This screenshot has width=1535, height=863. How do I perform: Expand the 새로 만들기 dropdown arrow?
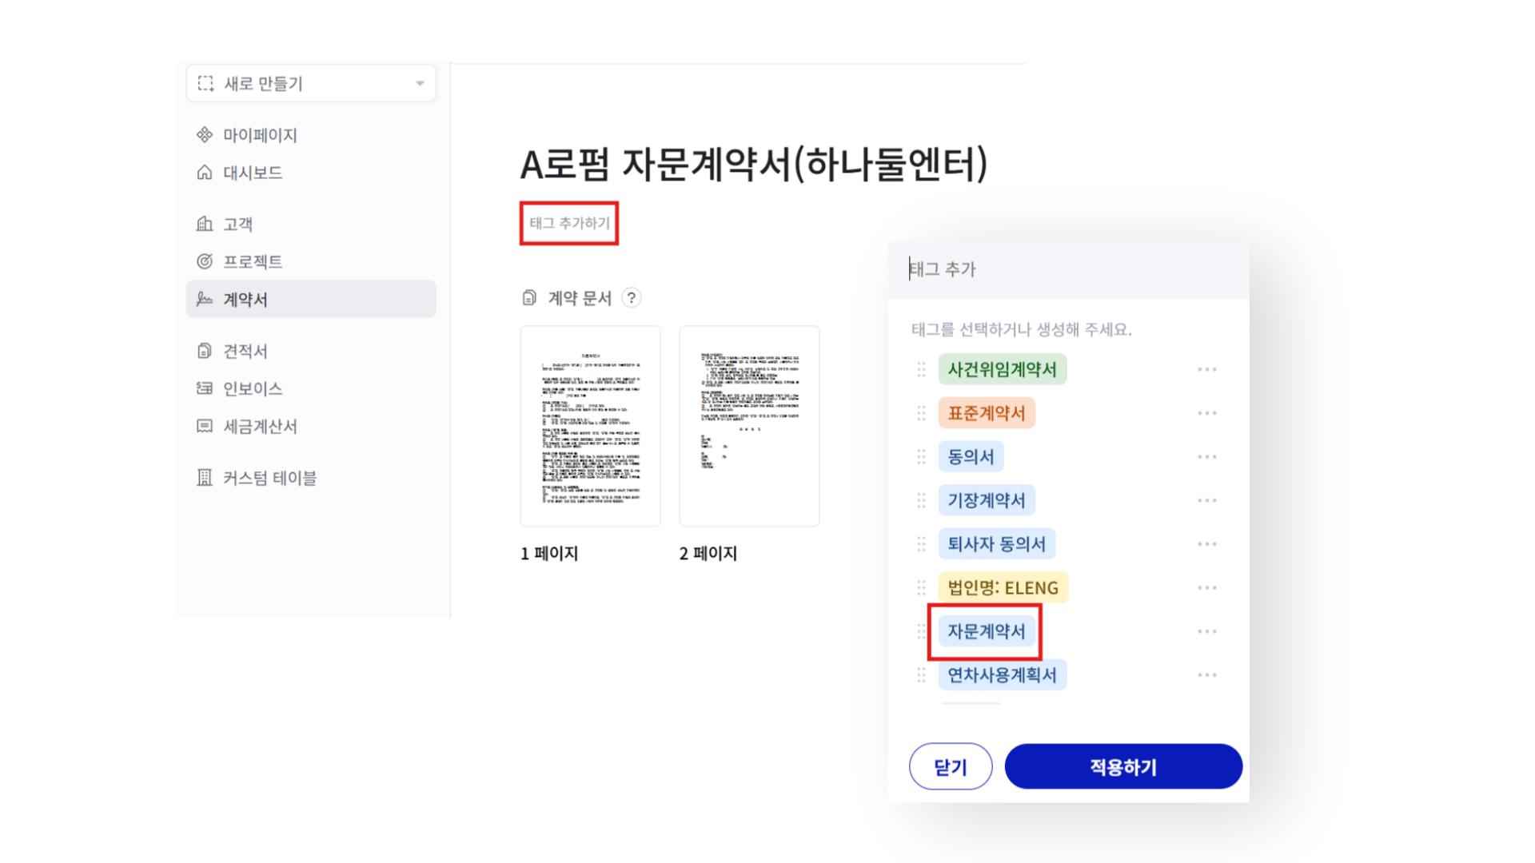[x=420, y=83]
